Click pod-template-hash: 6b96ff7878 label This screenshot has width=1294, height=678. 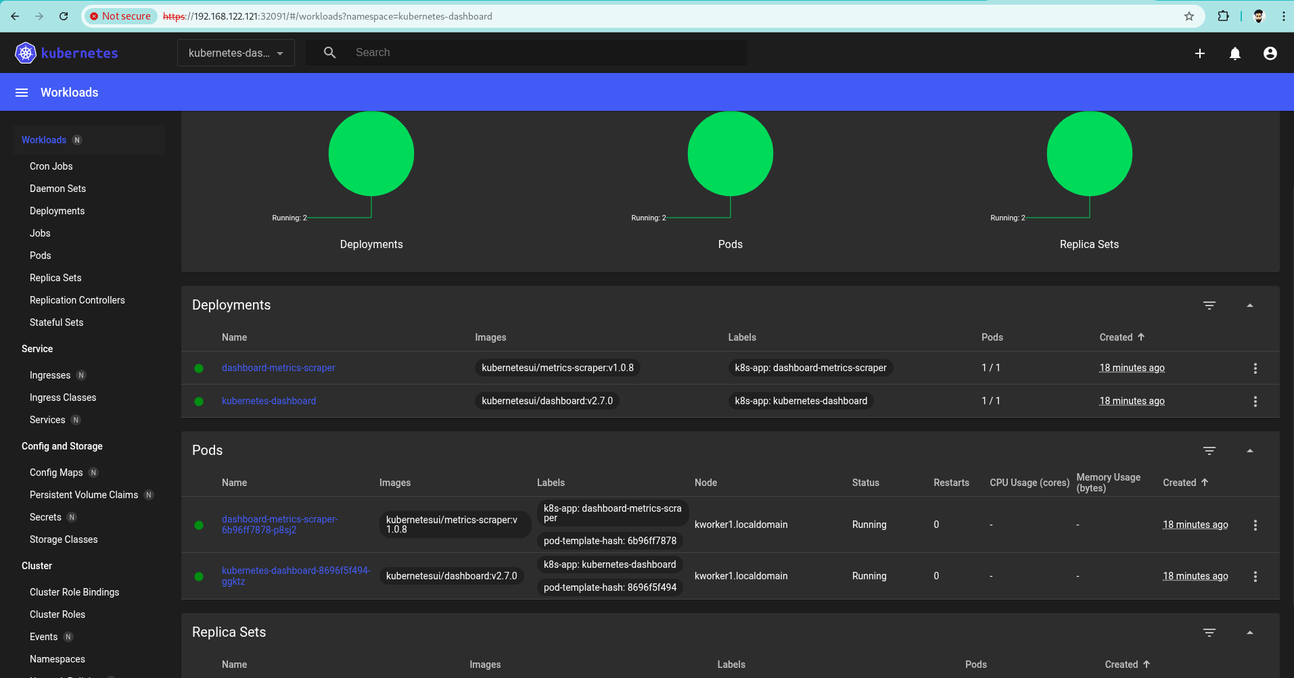[x=609, y=541]
